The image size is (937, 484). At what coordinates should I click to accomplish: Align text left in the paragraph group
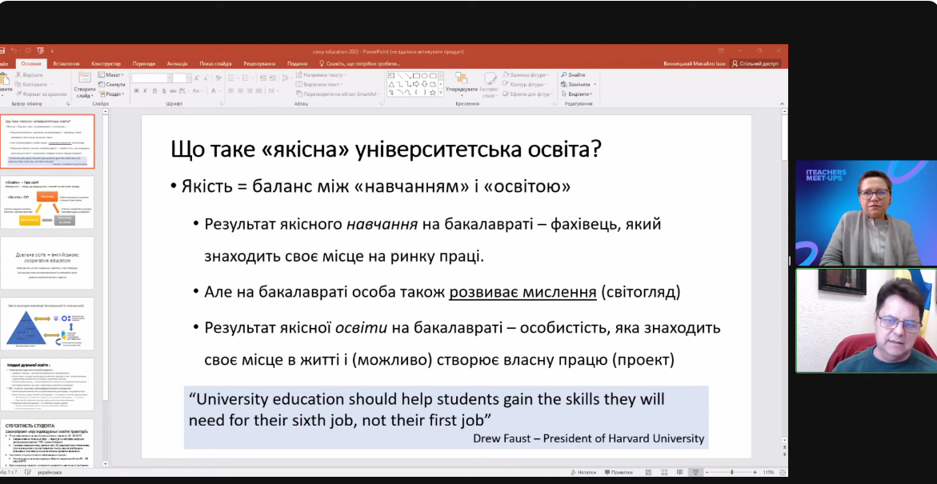(x=233, y=90)
